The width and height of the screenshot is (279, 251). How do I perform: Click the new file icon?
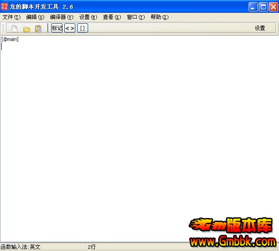point(15,29)
